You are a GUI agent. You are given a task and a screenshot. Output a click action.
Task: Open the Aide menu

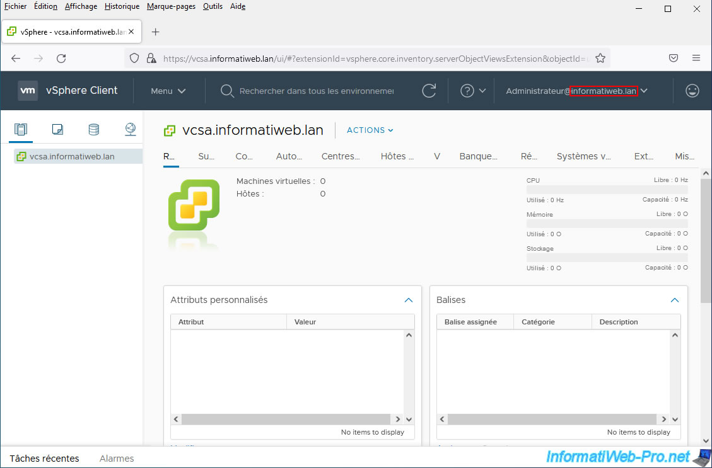click(238, 6)
